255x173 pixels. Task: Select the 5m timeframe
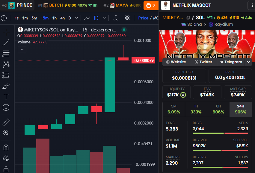pyautogui.click(x=34, y=18)
